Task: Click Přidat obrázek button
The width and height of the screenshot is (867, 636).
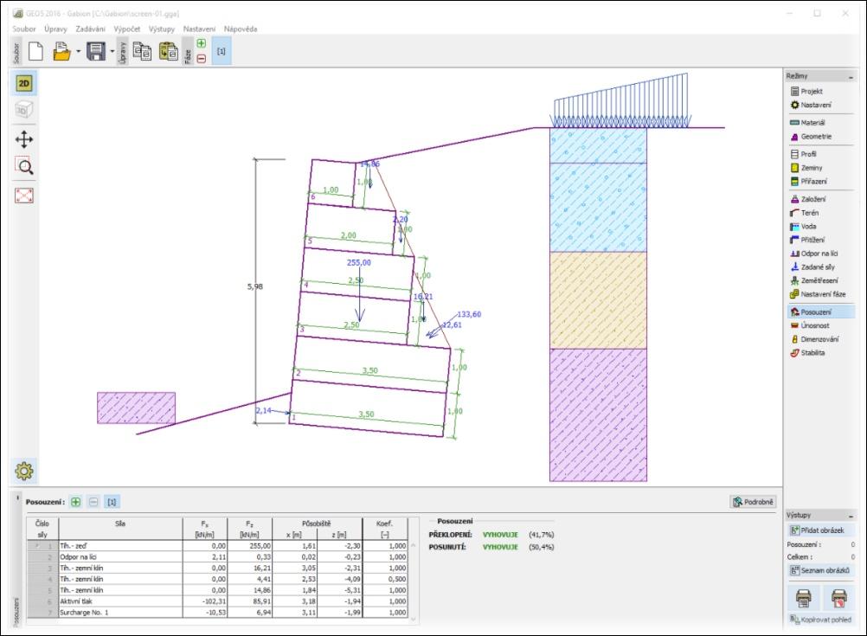Action: pyautogui.click(x=820, y=530)
